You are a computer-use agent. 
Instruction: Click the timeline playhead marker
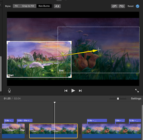point(55,102)
